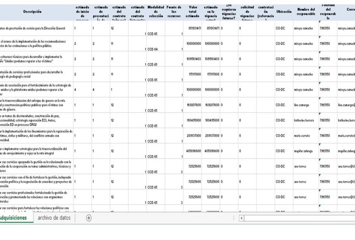Select the 'Modalidad de selección' header cell
Image resolution: width=355 pixels, height=240 pixels.
[156, 12]
